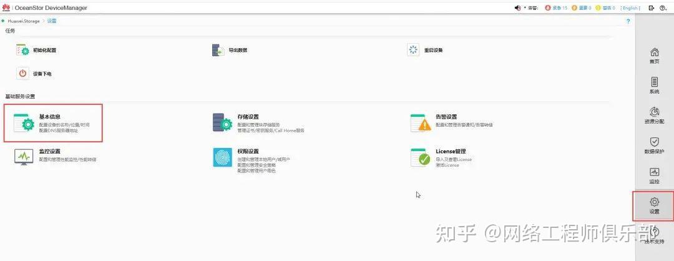Open 存储设置 storage settings

coord(258,123)
